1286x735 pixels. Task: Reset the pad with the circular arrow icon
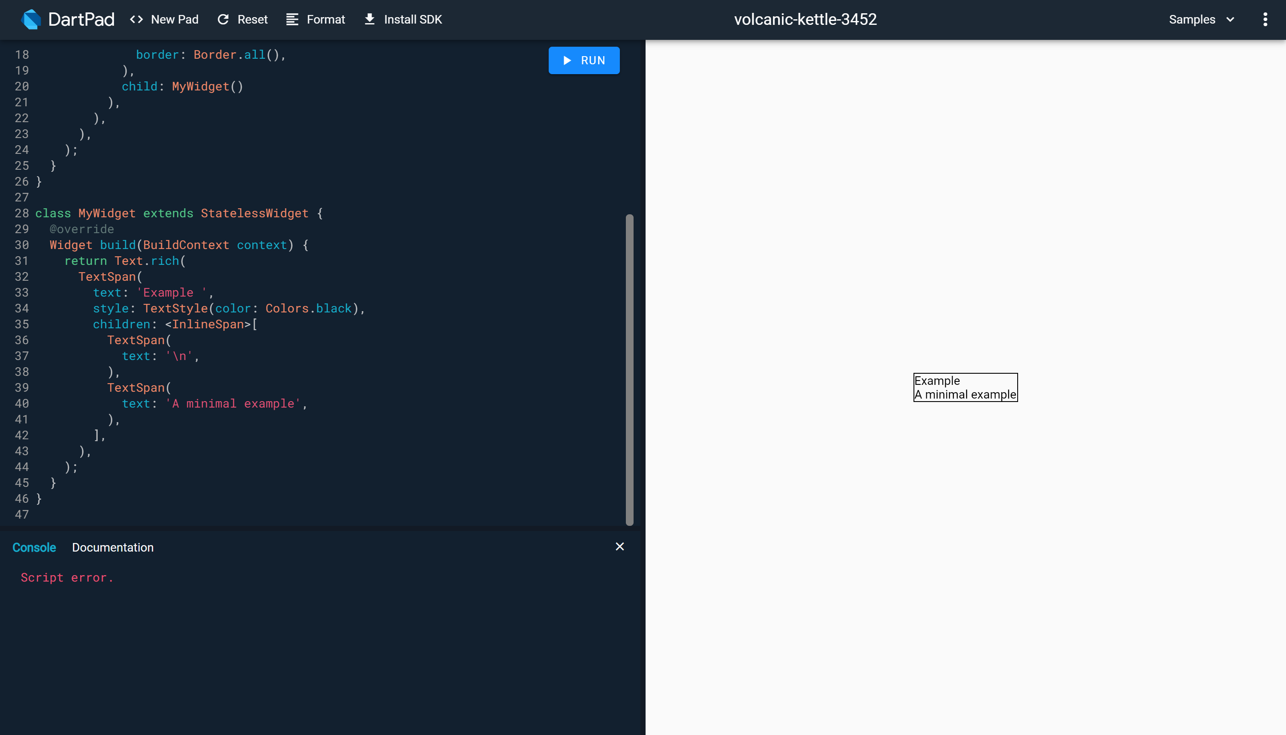[x=223, y=19]
